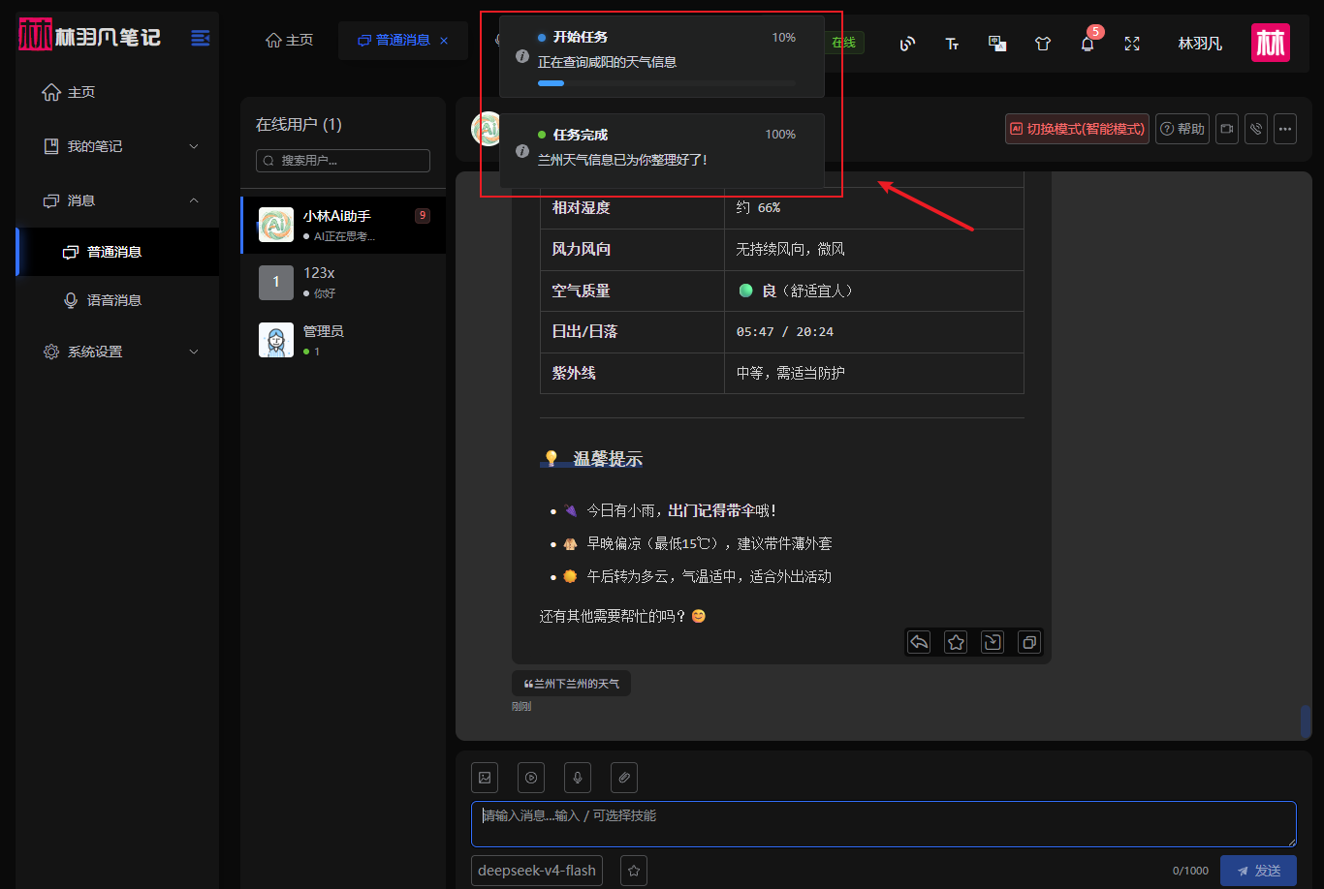Image resolution: width=1324 pixels, height=889 pixels.
Task: Collapse the 消息 menu chevron
Action: pos(193,200)
